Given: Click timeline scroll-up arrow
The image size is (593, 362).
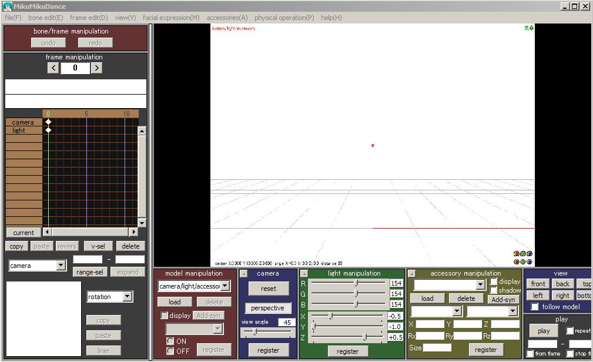Looking at the screenshot, I should pos(142,131).
